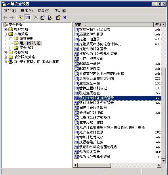Screen dimensions: 168x175
Task: Toggle the console tree pane icon
Action: pyautogui.click(x=27, y=18)
